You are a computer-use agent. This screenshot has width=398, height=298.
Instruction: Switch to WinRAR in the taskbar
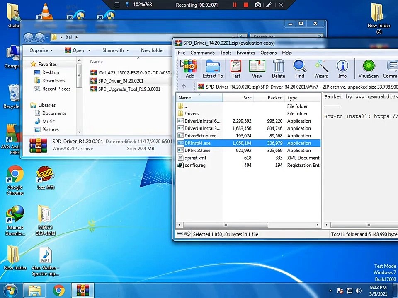83,291
